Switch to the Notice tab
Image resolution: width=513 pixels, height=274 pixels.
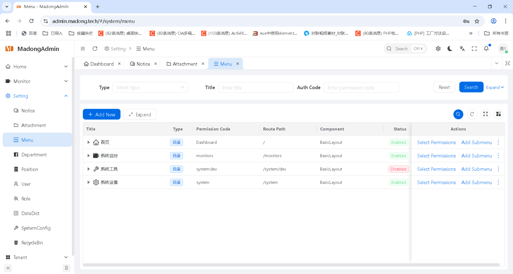click(x=140, y=64)
